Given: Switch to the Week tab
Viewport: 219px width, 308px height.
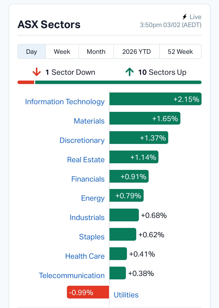Looking at the screenshot, I should [62, 51].
